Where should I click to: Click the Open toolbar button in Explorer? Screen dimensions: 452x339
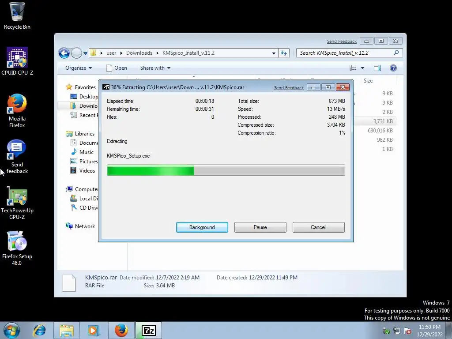point(117,68)
